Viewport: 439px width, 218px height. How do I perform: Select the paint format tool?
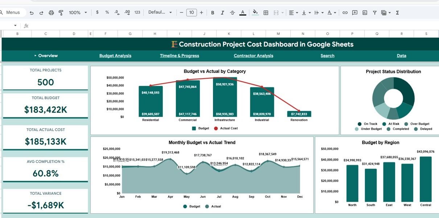pyautogui.click(x=61, y=13)
